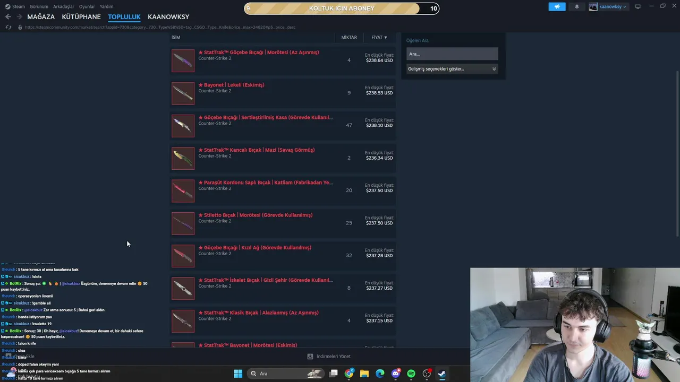Click the $238.10 USD price
Screen dimensions: 680x382
tap(379, 125)
